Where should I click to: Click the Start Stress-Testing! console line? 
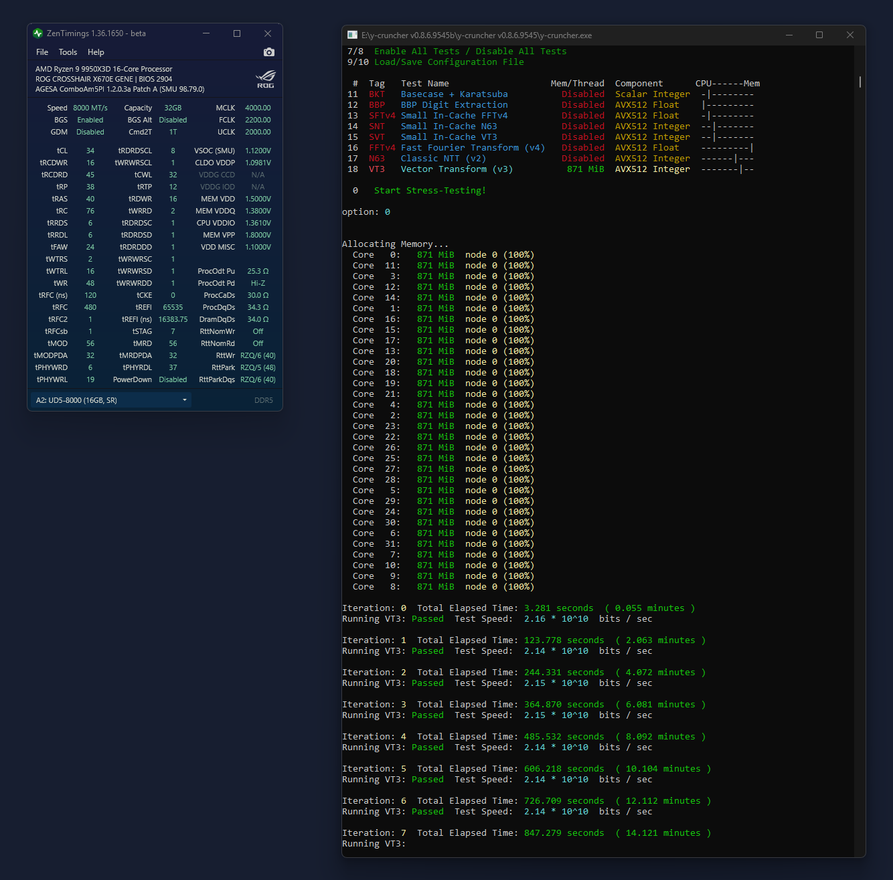coord(430,191)
